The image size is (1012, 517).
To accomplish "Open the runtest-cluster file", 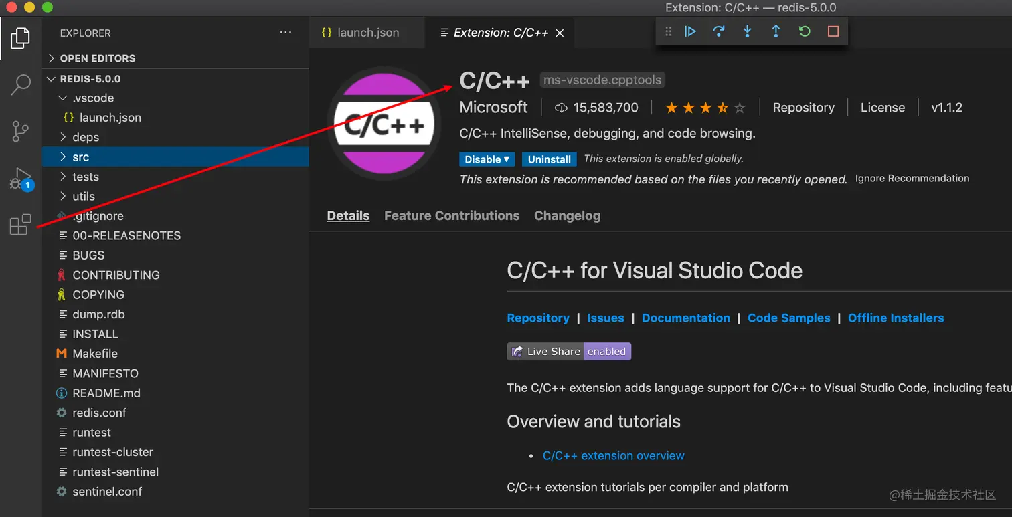I will point(175,452).
